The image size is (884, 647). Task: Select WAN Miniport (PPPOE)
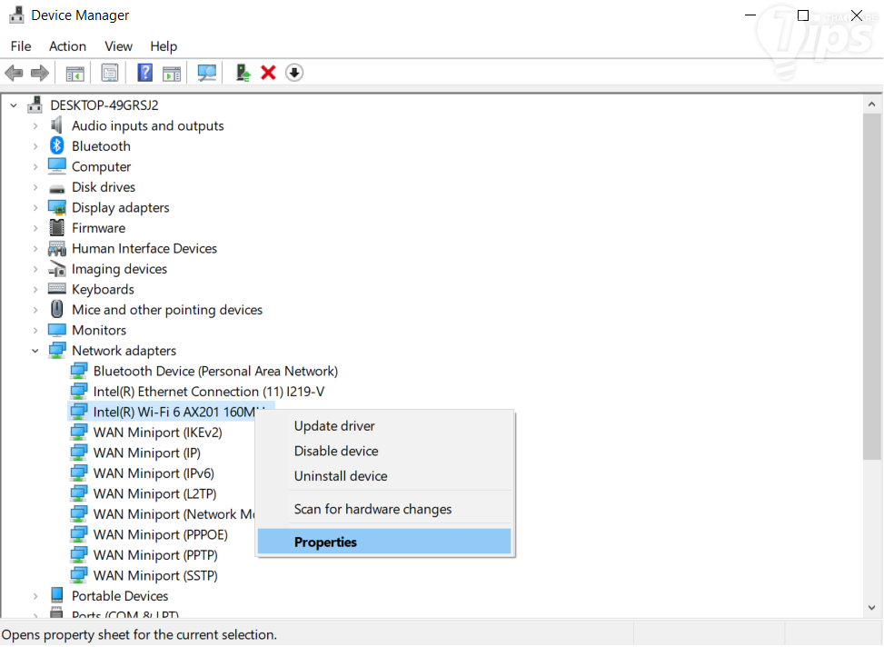[160, 534]
